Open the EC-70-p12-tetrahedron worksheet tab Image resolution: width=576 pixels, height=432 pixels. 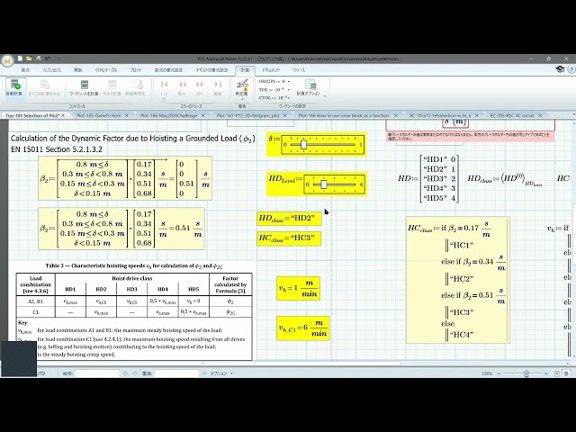440,115
